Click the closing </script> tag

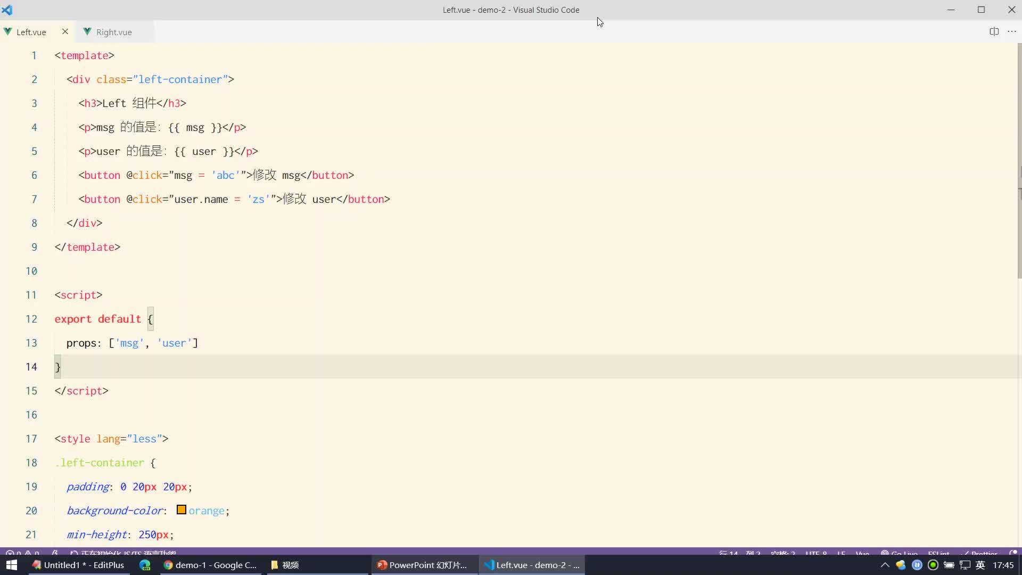tap(81, 391)
